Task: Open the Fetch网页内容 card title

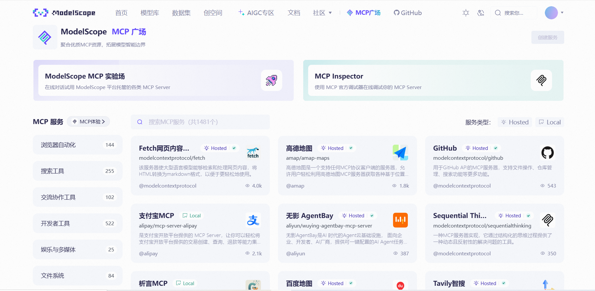Action: [164, 148]
